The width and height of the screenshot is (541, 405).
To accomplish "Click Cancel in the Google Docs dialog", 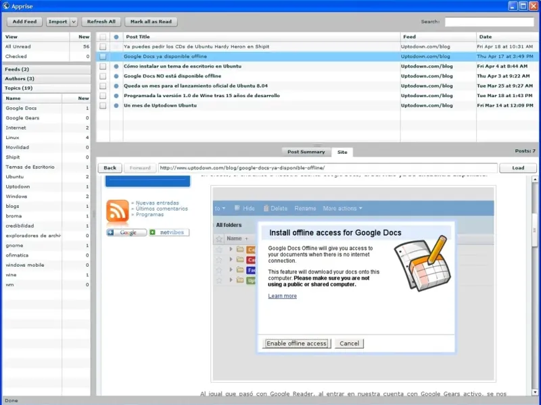I will click(349, 344).
